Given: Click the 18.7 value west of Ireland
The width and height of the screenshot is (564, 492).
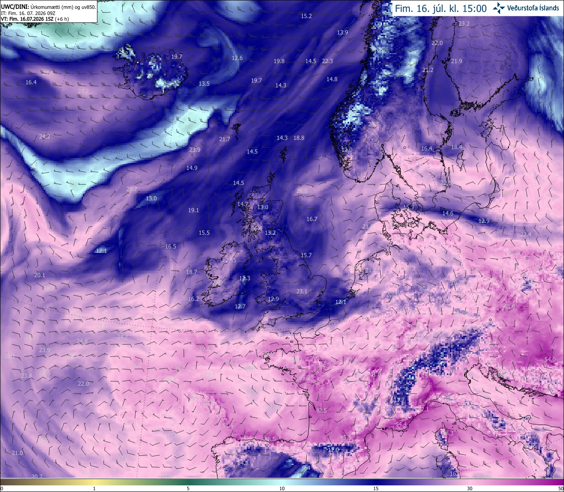Looking at the screenshot, I should (192, 272).
